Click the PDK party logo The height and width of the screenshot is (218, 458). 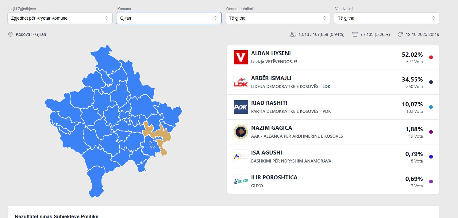(x=241, y=107)
